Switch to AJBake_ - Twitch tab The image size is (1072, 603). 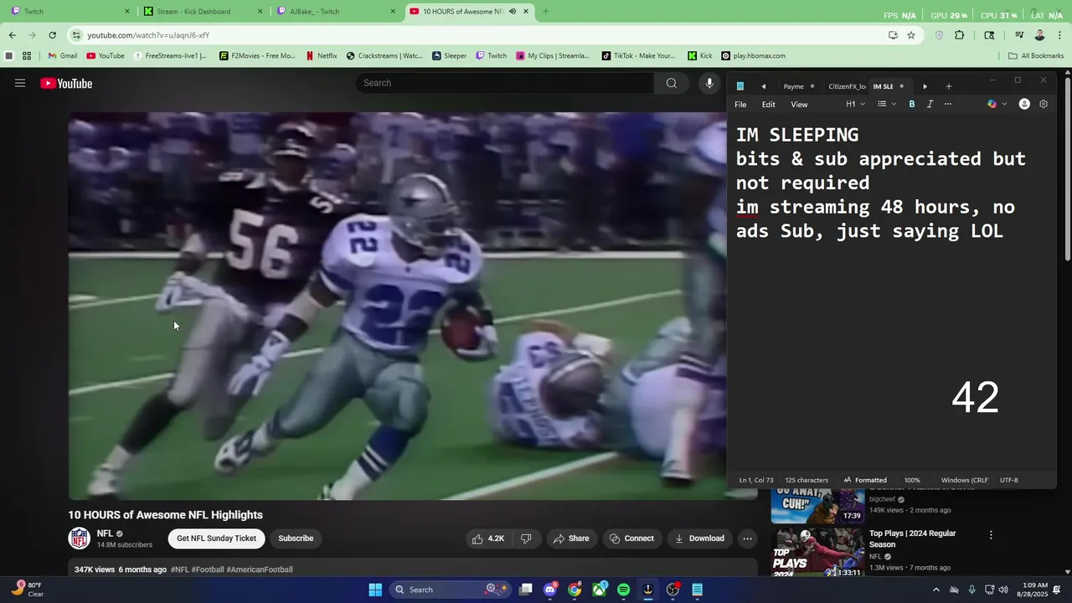[x=337, y=12]
